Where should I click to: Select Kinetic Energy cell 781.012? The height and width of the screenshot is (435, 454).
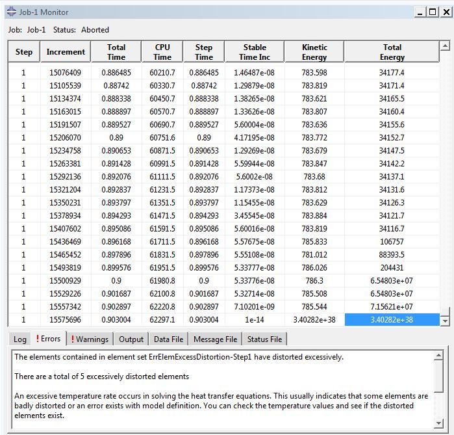click(314, 254)
